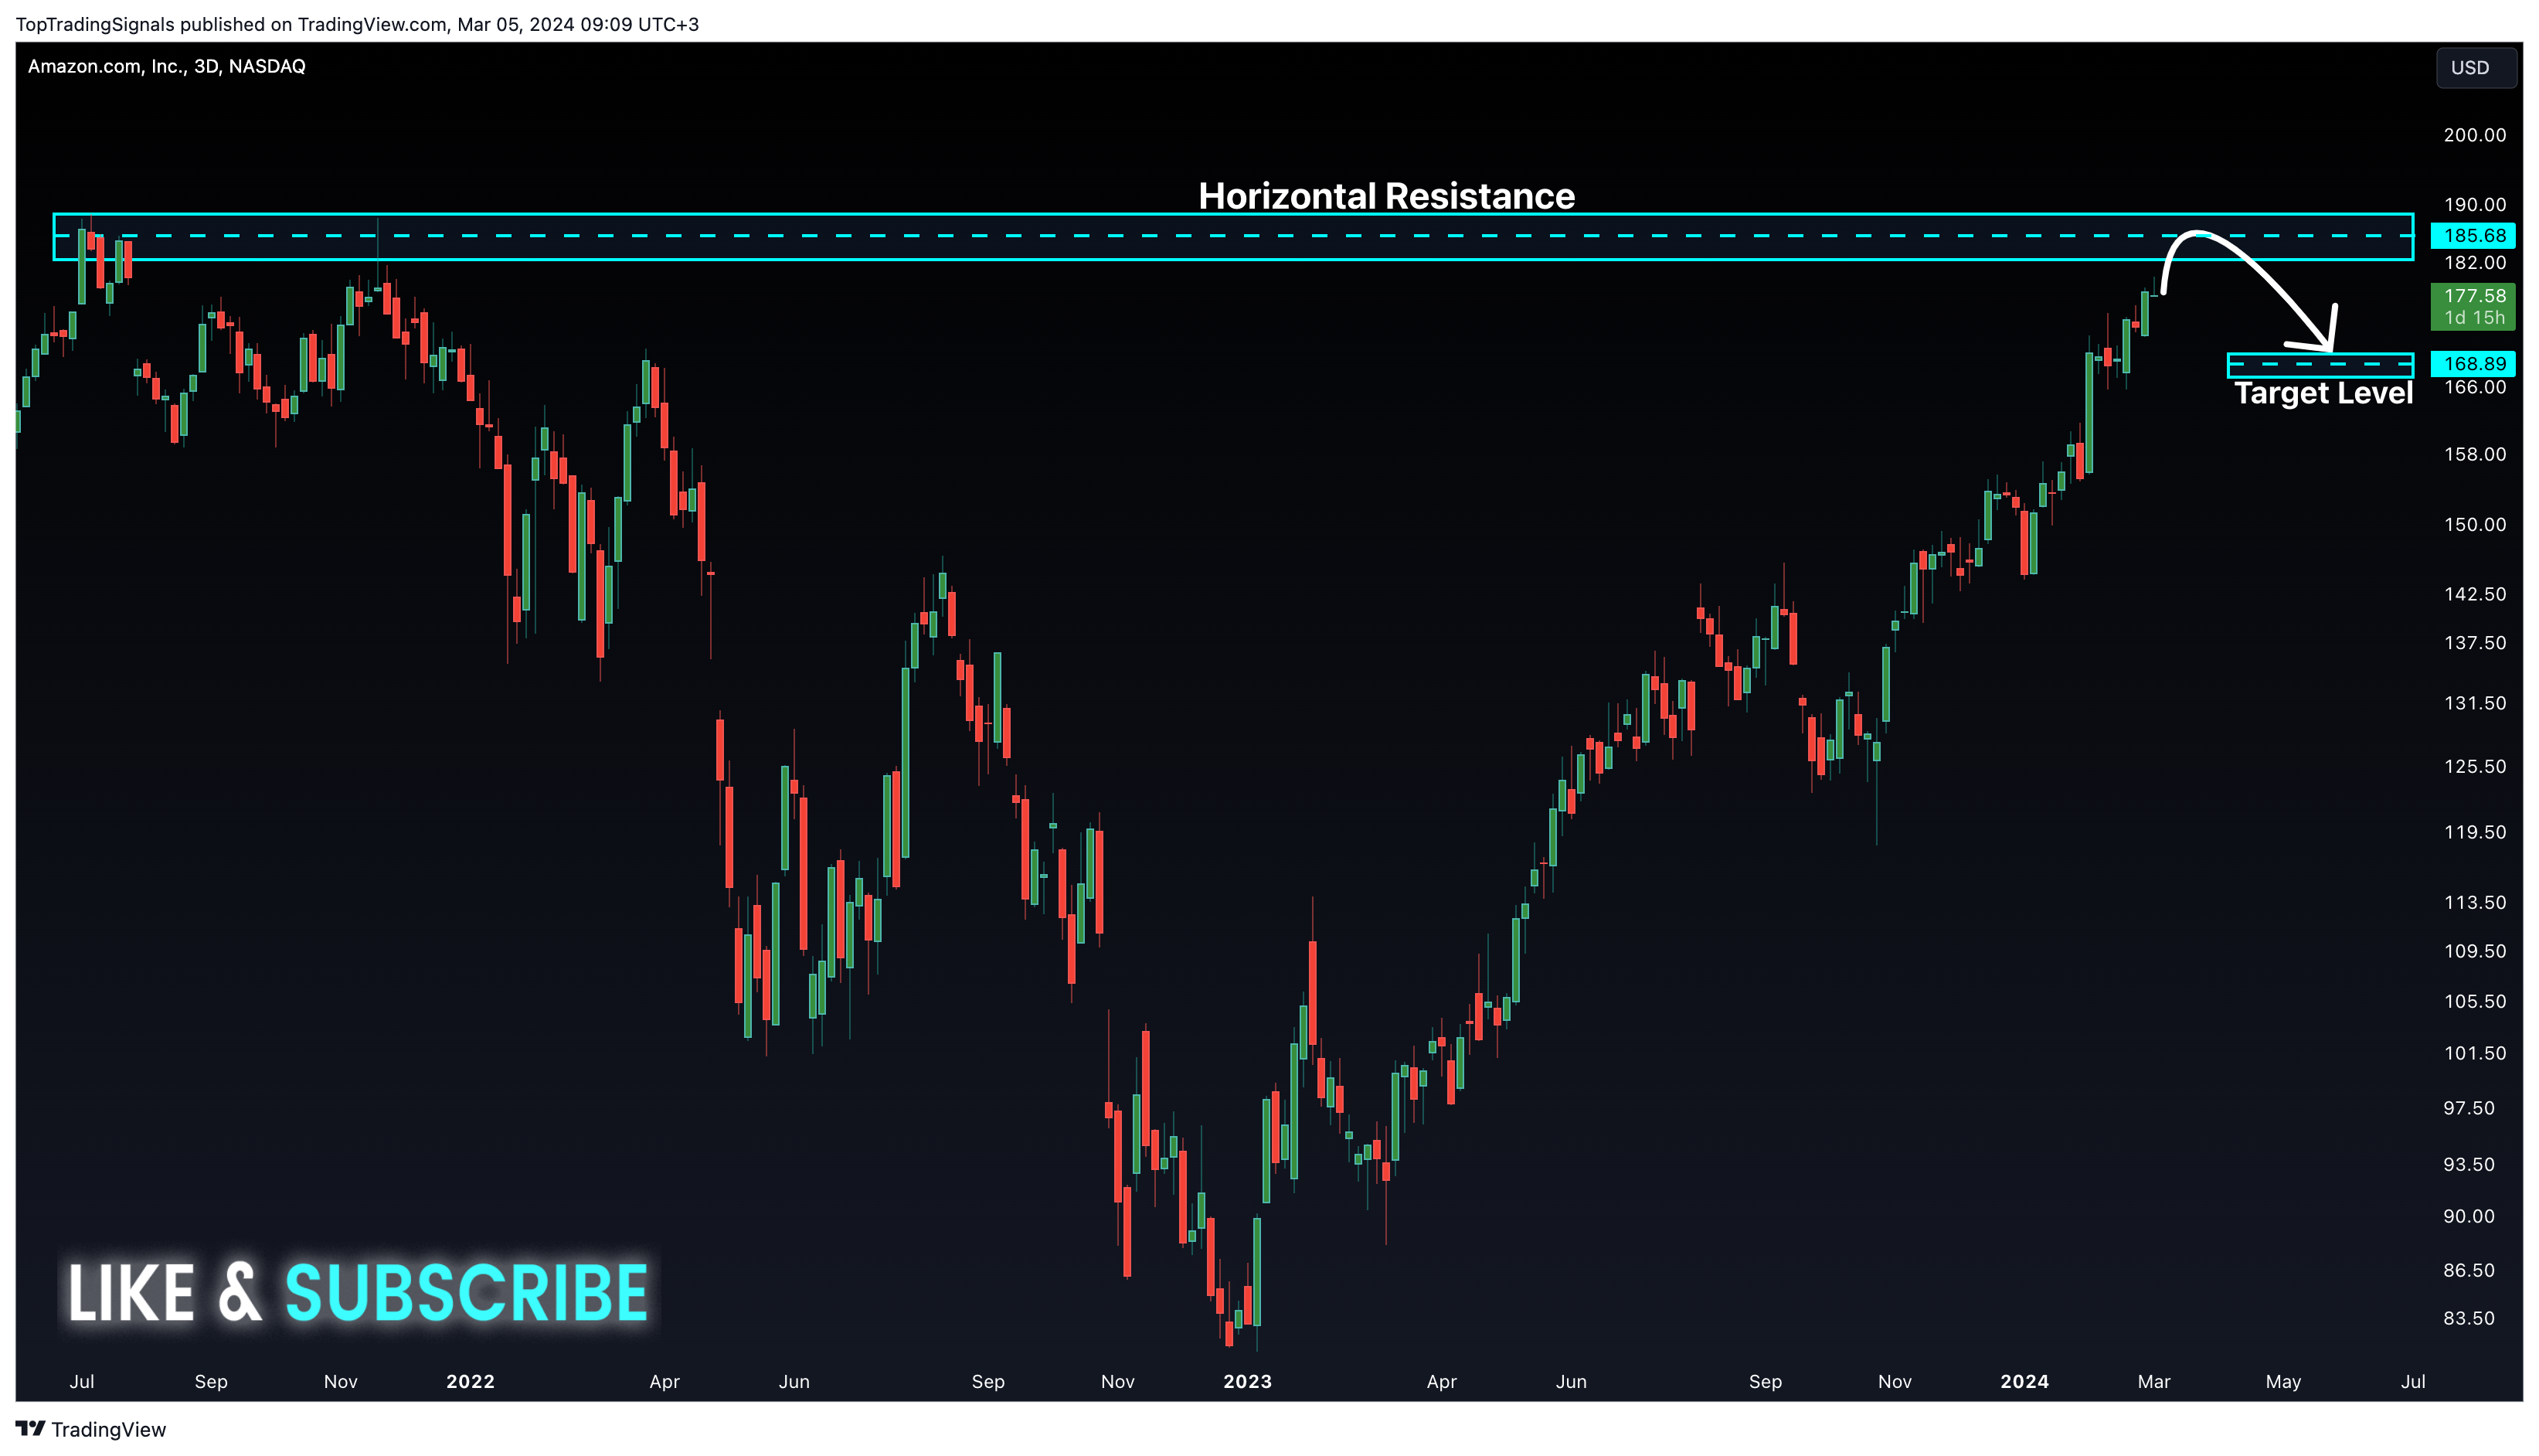Viewport: 2539px width, 1456px height.
Task: Click the 131.50 price axis value
Action: 2475,704
